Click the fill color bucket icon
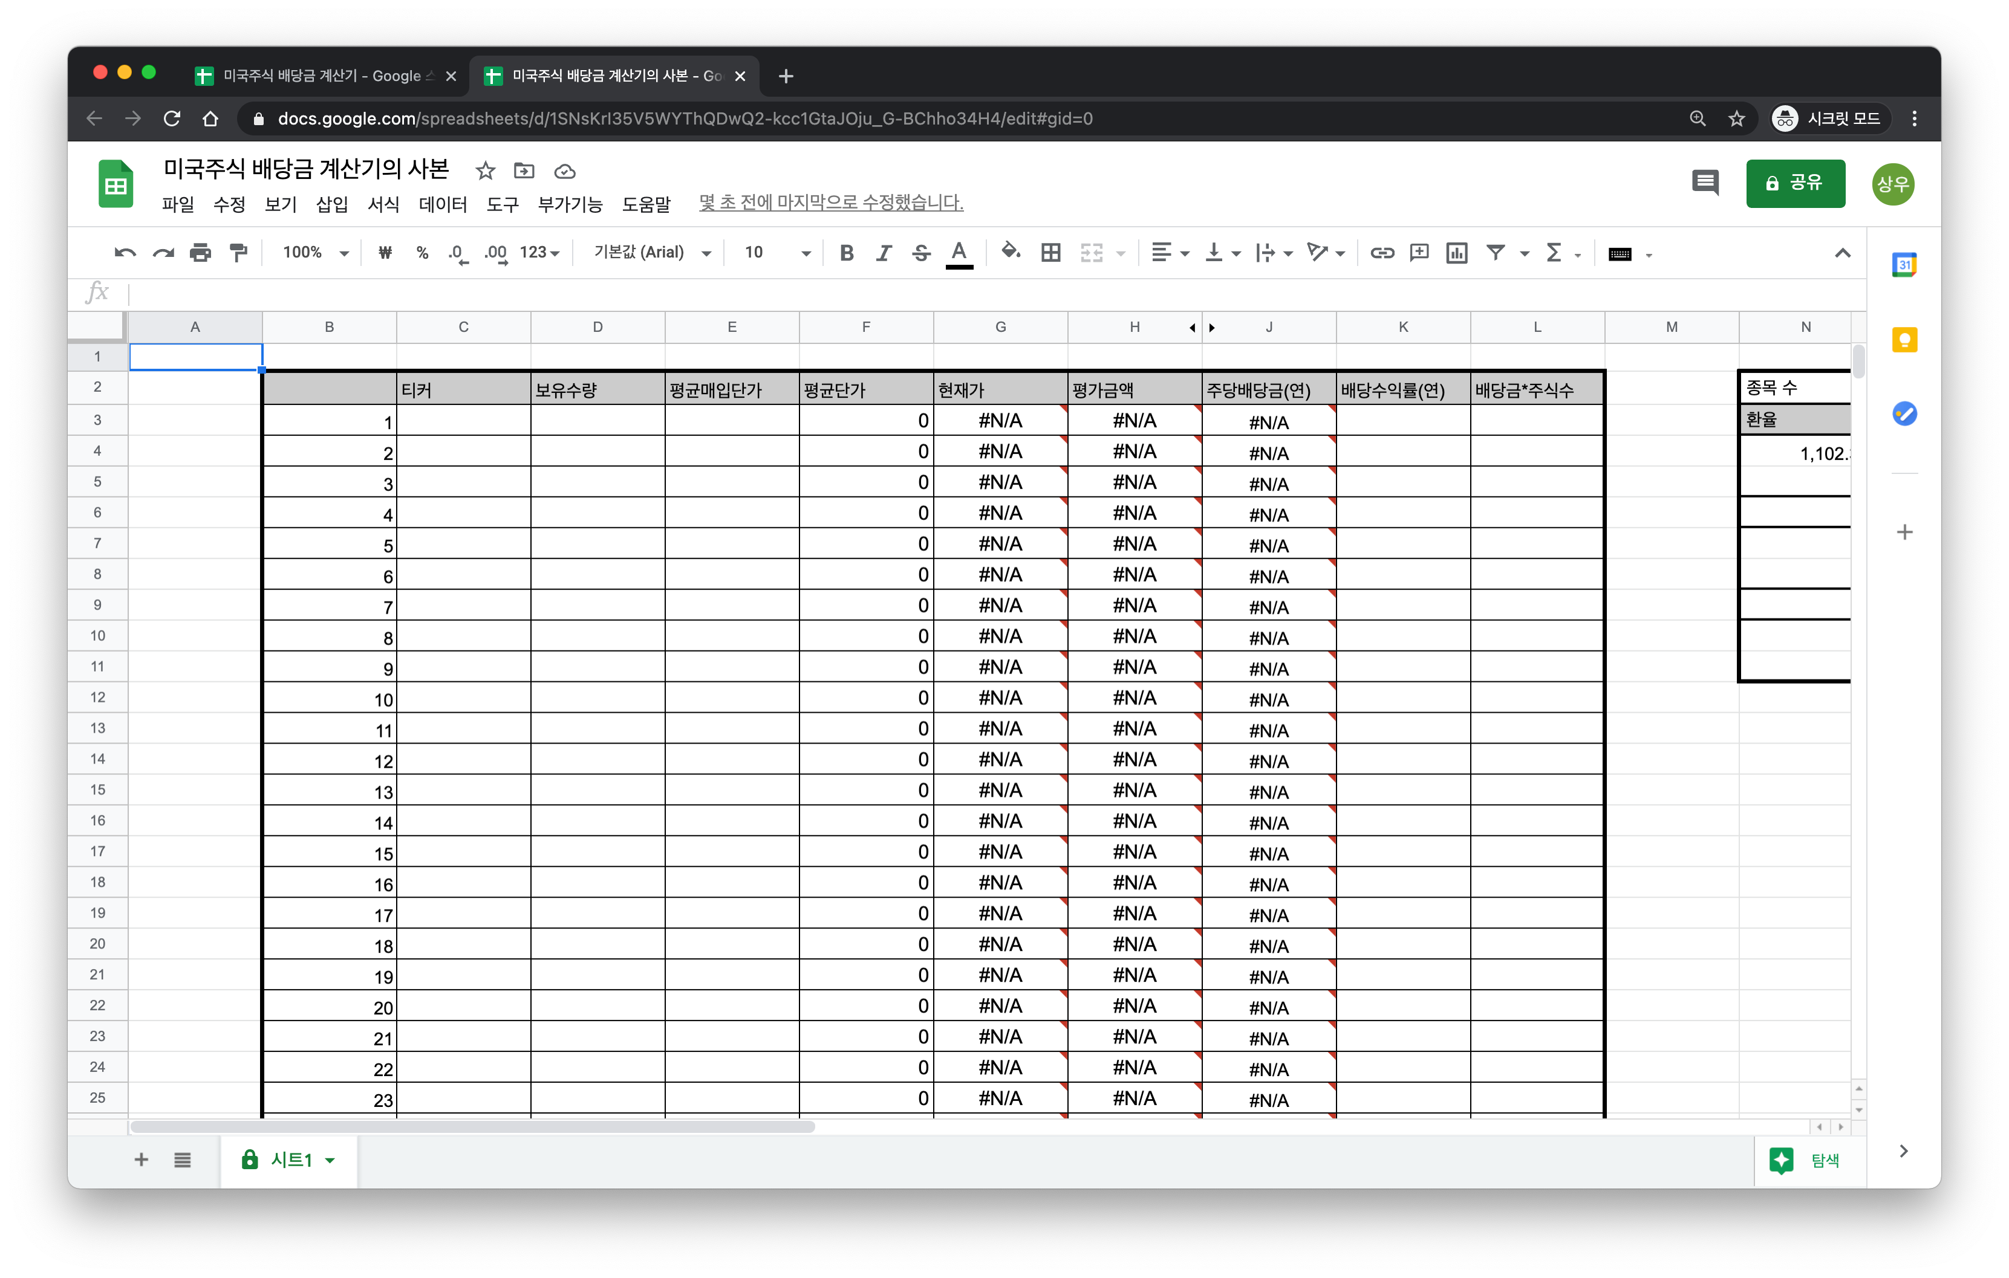2009x1278 pixels. (1011, 253)
